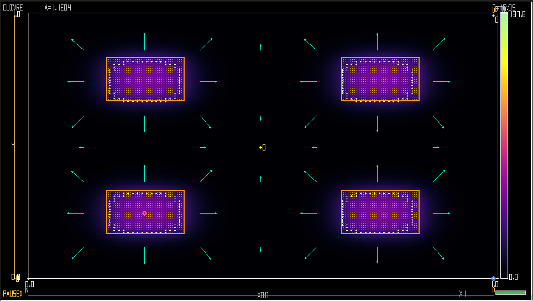Toggle the PAUSED simulation status
Image resolution: width=533 pixels, height=301 pixels.
[13, 294]
